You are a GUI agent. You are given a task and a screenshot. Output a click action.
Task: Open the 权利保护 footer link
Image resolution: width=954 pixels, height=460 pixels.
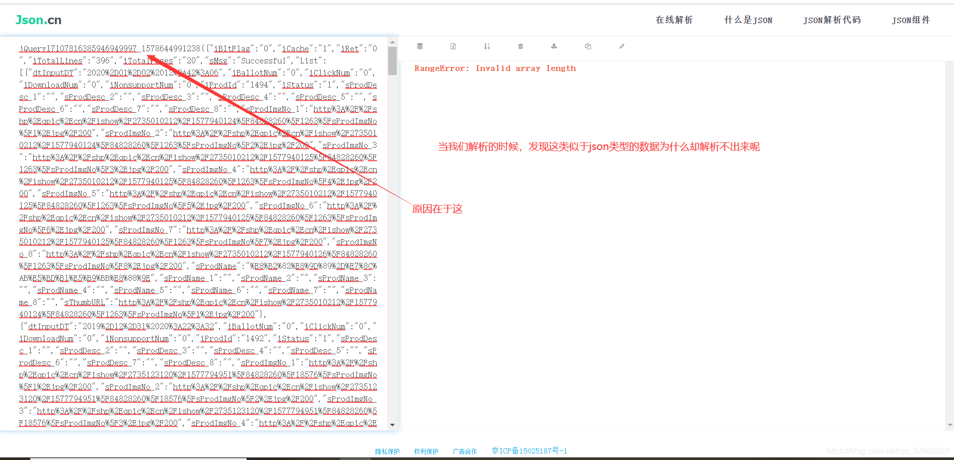click(x=426, y=451)
